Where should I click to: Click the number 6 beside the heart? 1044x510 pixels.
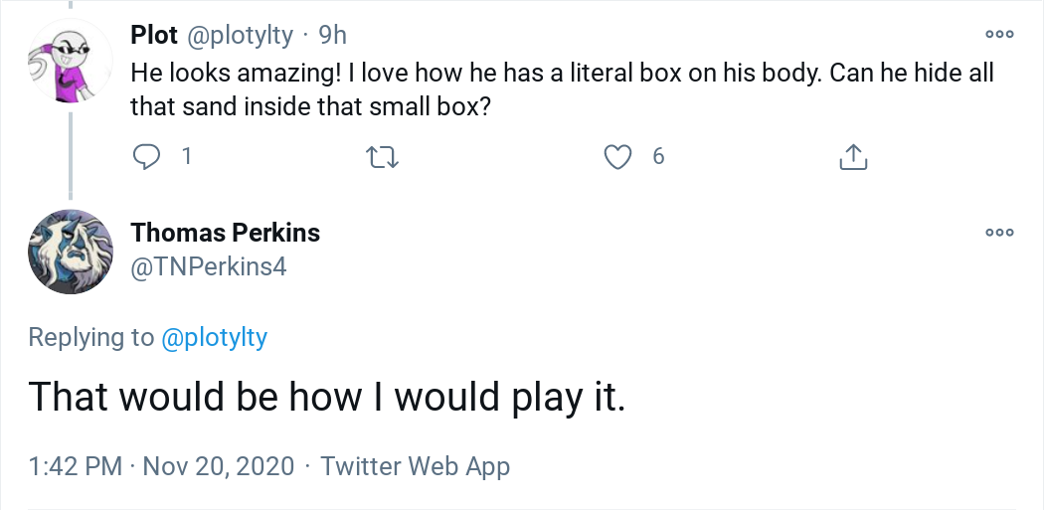pos(658,156)
